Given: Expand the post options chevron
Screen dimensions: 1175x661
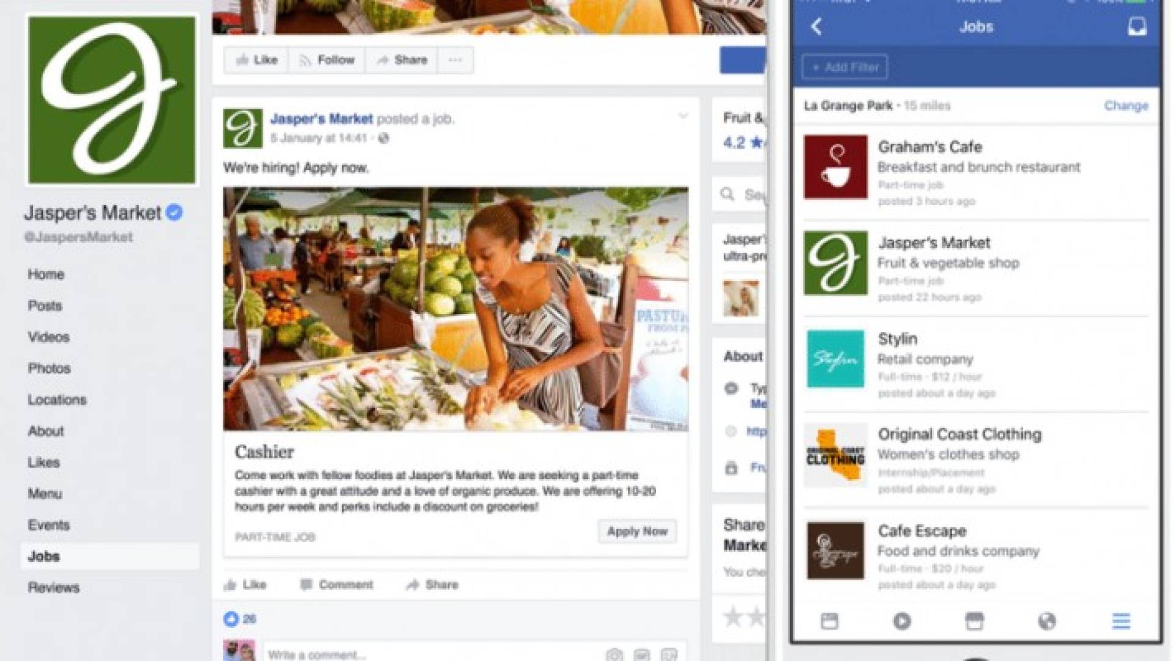Looking at the screenshot, I should (683, 116).
